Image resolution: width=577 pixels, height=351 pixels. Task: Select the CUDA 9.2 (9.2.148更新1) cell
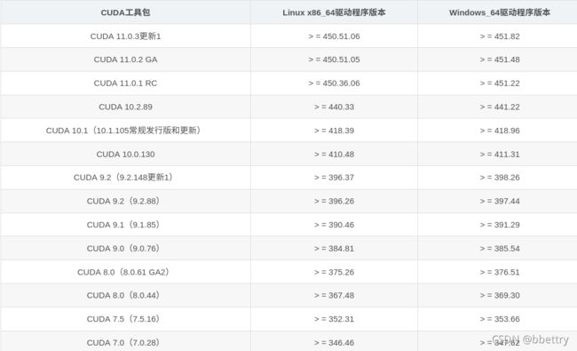(x=123, y=178)
